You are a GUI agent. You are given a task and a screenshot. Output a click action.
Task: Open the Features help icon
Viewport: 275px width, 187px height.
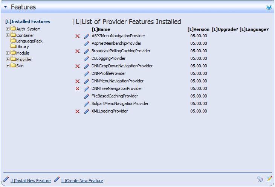tap(269, 7)
